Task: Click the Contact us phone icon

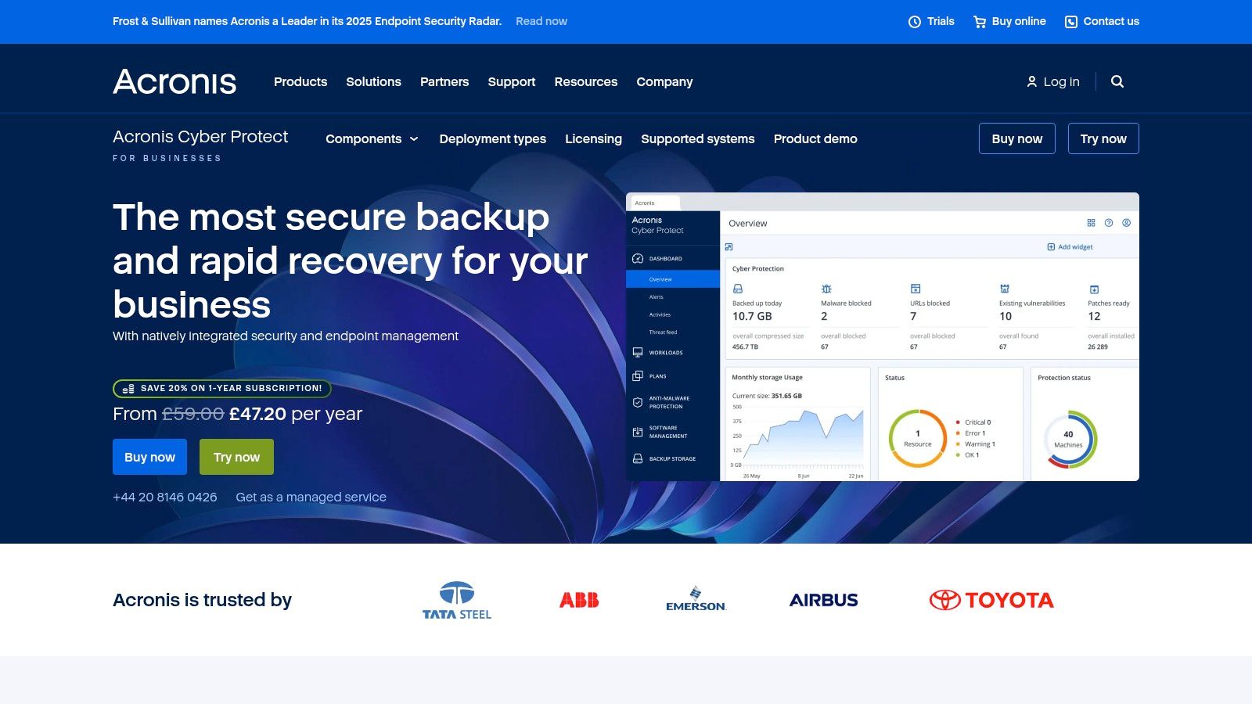Action: pos(1071,22)
